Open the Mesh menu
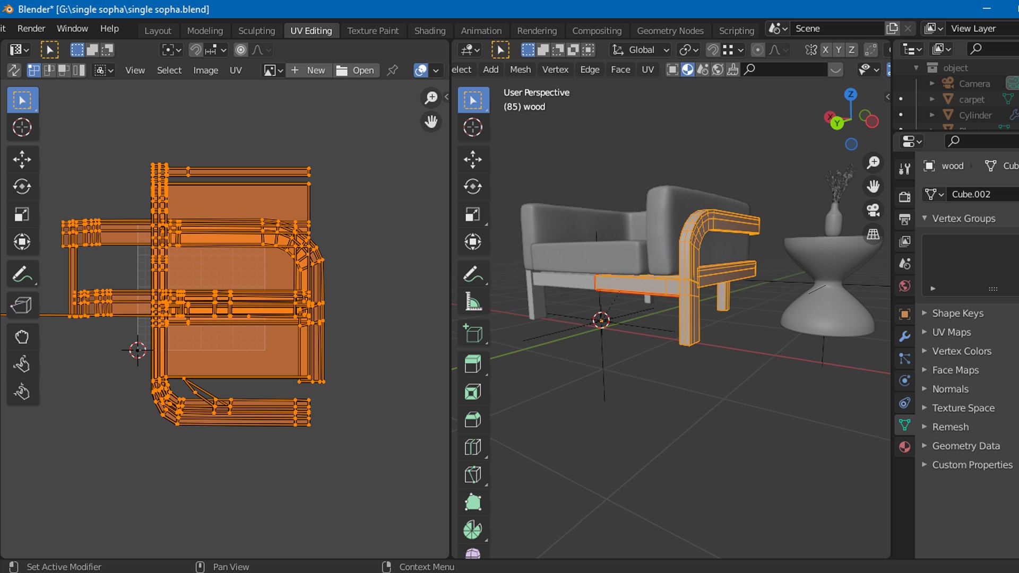1019x573 pixels. tap(520, 70)
